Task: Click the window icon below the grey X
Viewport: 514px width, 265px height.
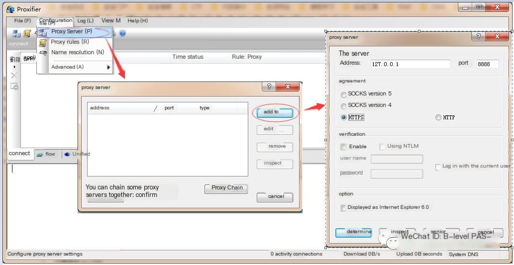Action: pos(14,87)
